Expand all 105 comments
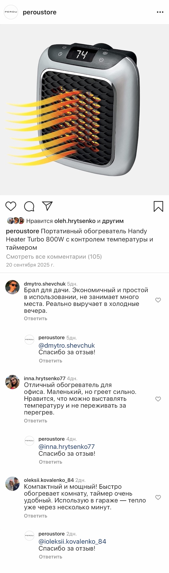169x573 pixels. click(54, 257)
